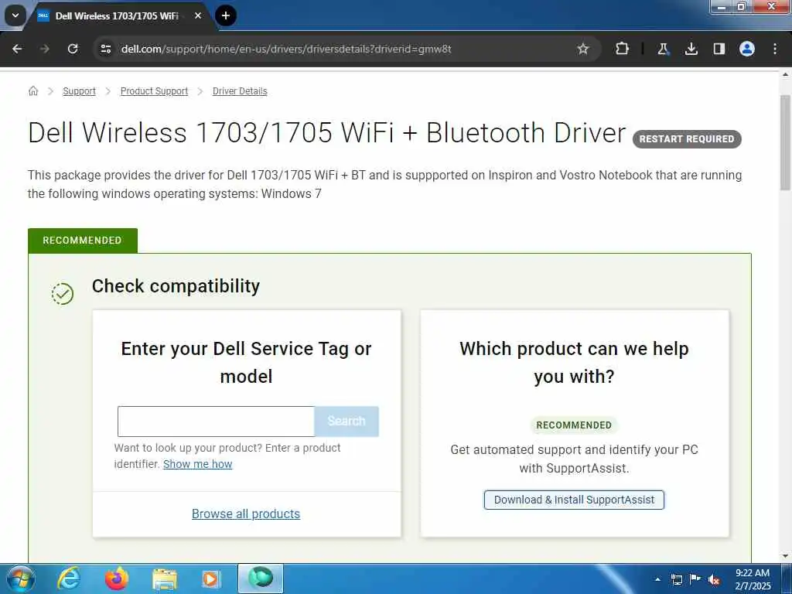Click the Check compatibility checkmark icon
Viewport: 792px width, 594px height.
63,293
